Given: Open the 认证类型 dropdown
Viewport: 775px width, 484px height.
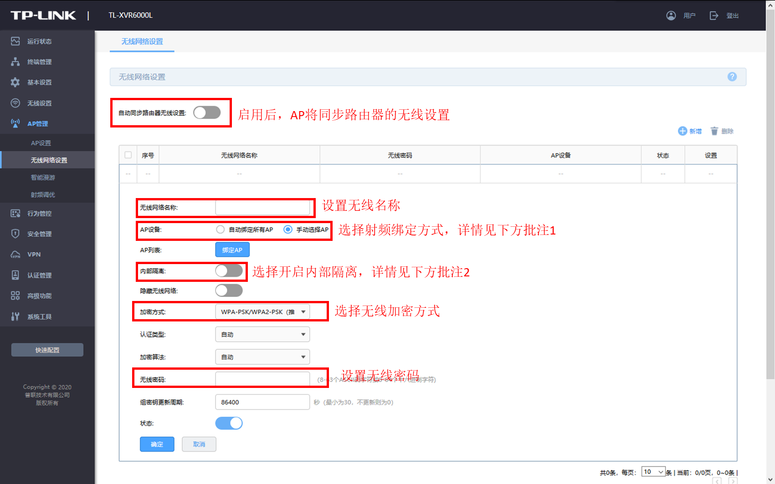Looking at the screenshot, I should click(262, 334).
